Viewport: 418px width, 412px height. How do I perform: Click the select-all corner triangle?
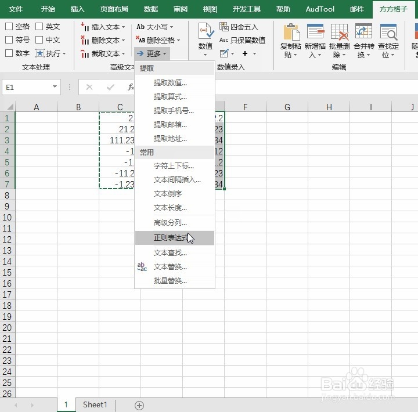[10, 107]
